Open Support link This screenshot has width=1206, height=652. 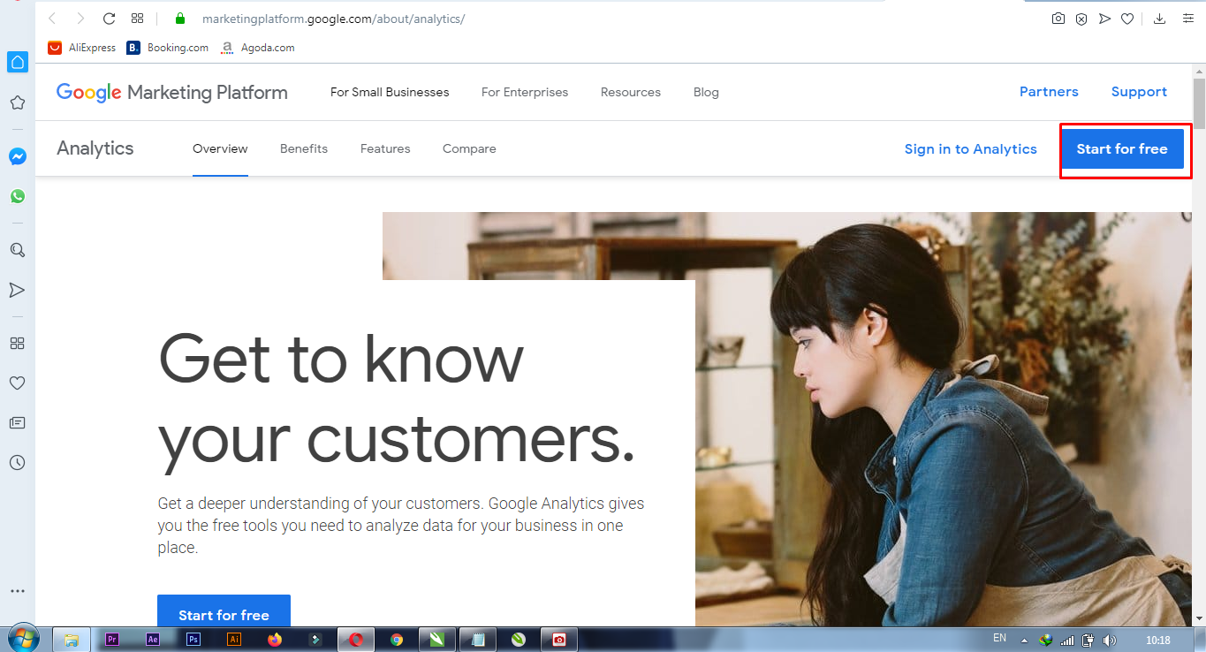pyautogui.click(x=1139, y=92)
